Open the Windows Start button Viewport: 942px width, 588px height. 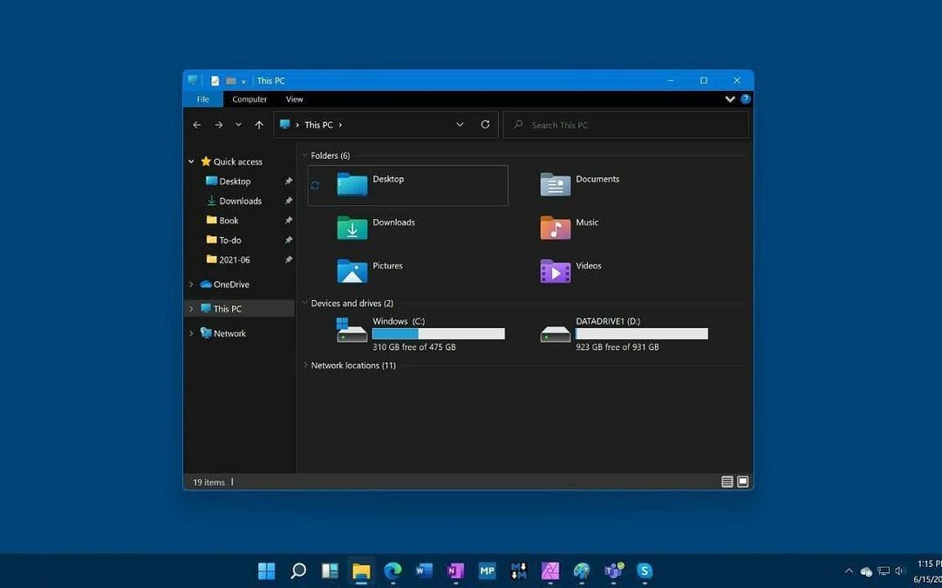click(x=266, y=571)
